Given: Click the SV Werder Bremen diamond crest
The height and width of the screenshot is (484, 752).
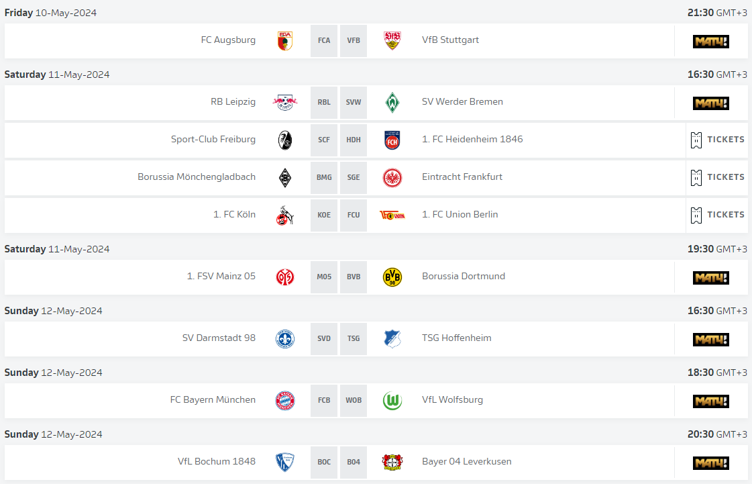Looking at the screenshot, I should tap(392, 102).
